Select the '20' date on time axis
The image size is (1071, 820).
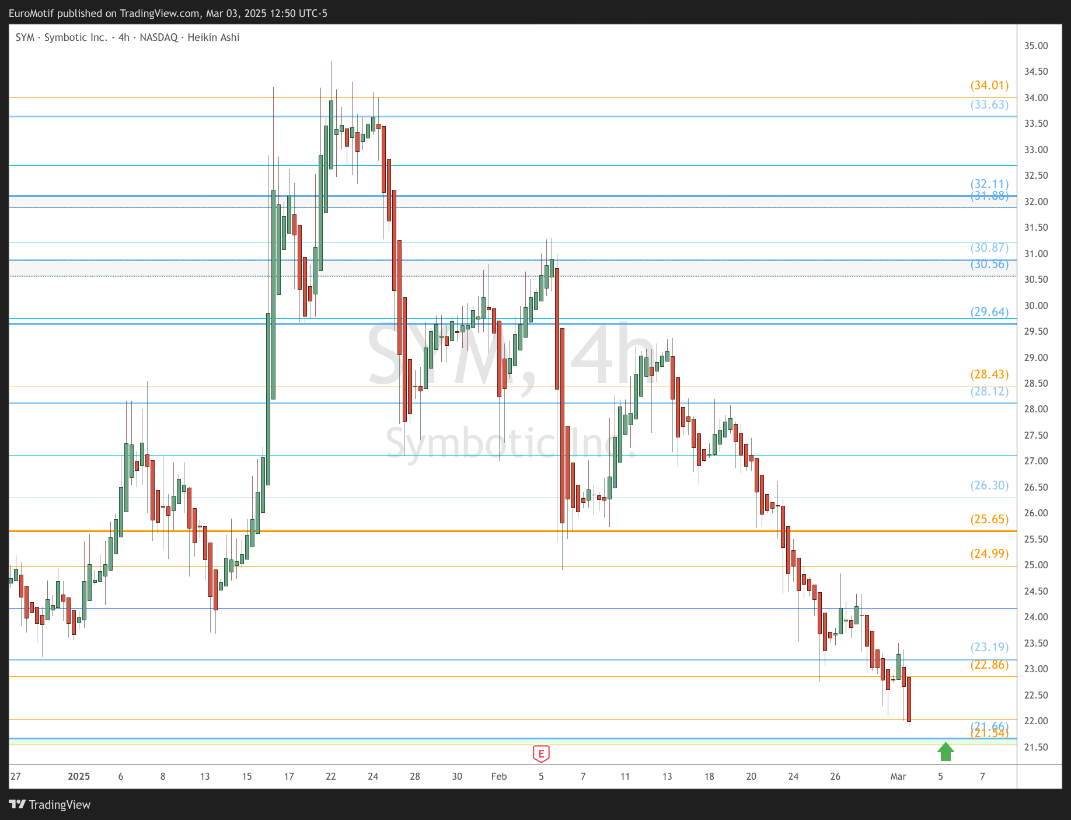pos(751,776)
